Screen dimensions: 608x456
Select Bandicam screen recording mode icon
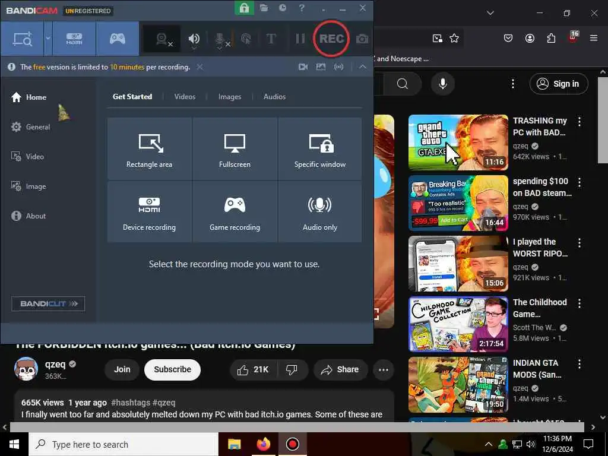pos(22,39)
